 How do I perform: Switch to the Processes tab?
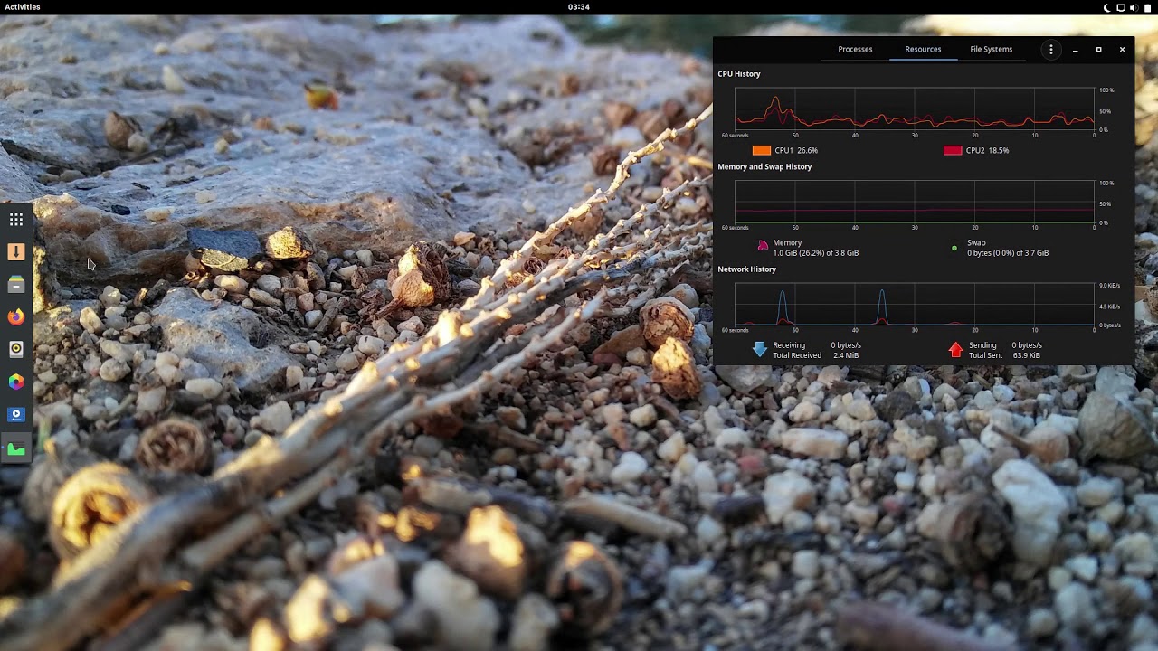tap(855, 50)
